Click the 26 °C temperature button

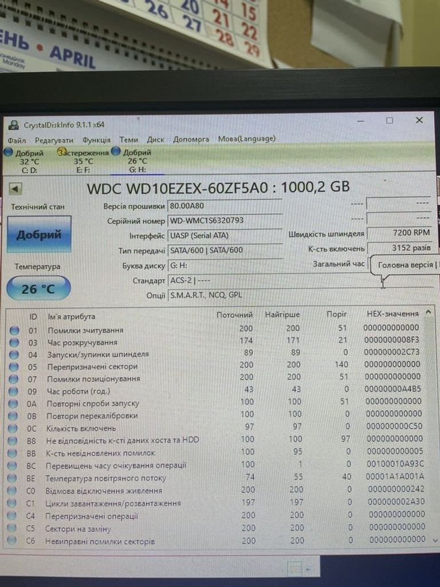click(38, 289)
